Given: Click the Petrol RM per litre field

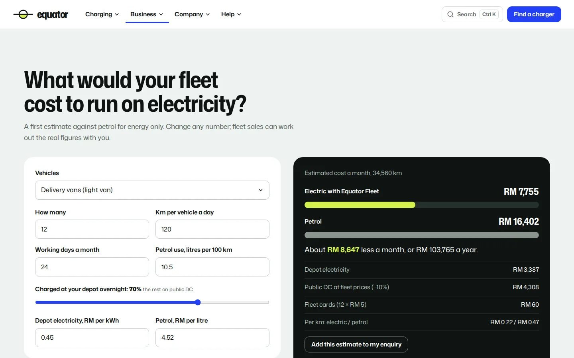Looking at the screenshot, I should (212, 338).
